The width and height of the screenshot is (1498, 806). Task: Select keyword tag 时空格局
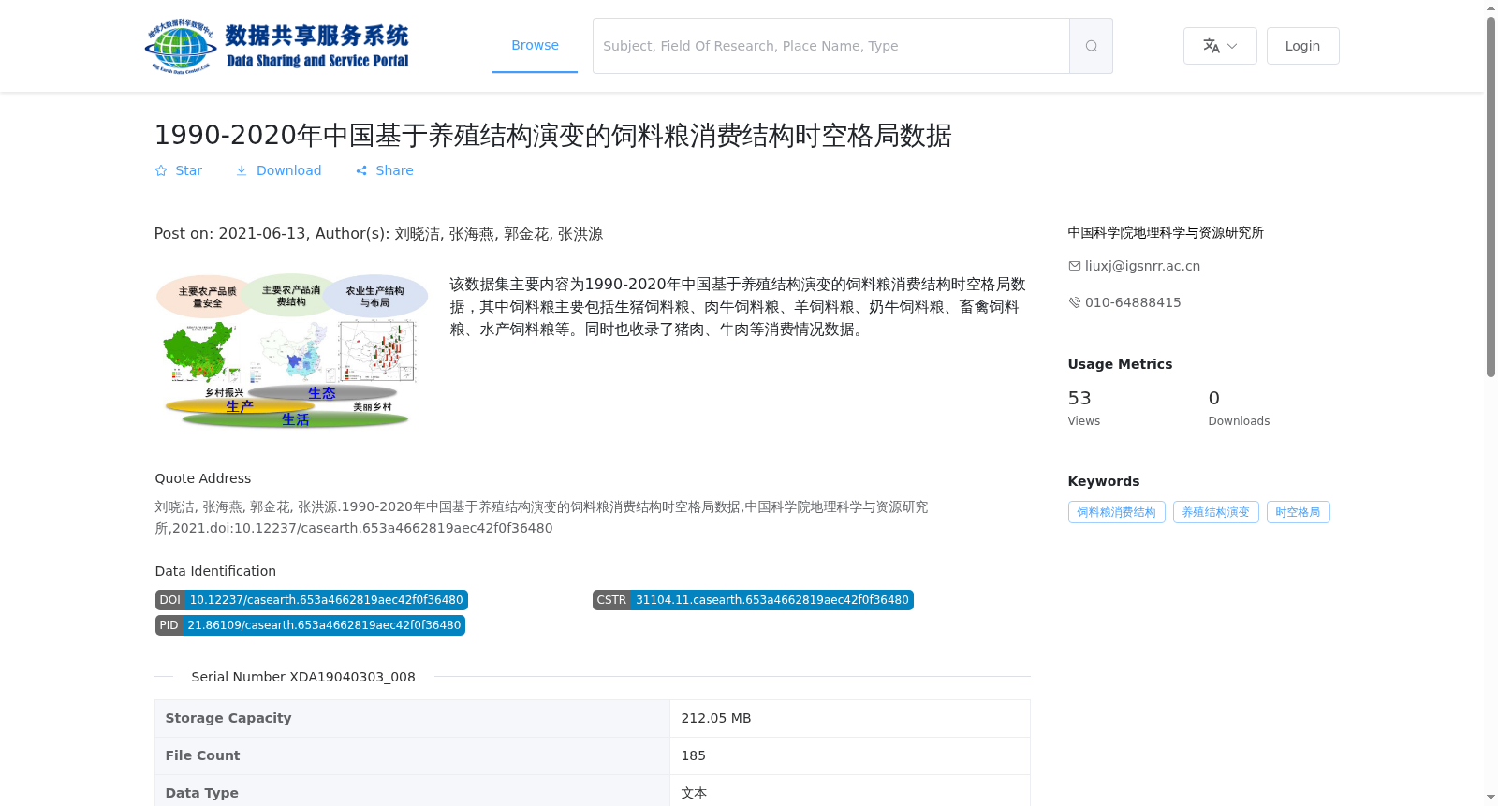point(1298,512)
